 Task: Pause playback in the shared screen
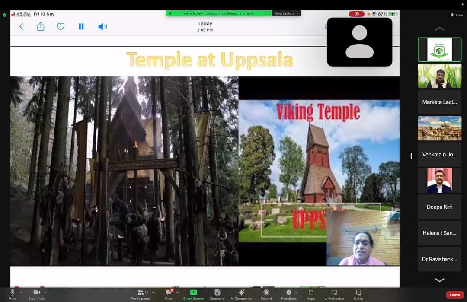pos(81,27)
